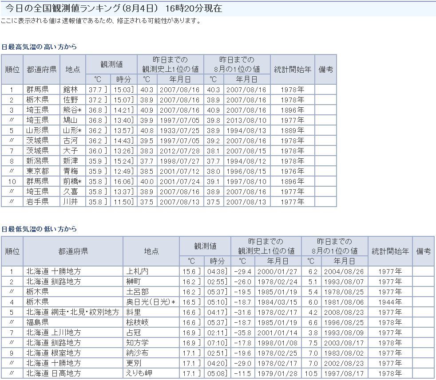Select the 日最高気温の高い方から section heading

point(39,47)
